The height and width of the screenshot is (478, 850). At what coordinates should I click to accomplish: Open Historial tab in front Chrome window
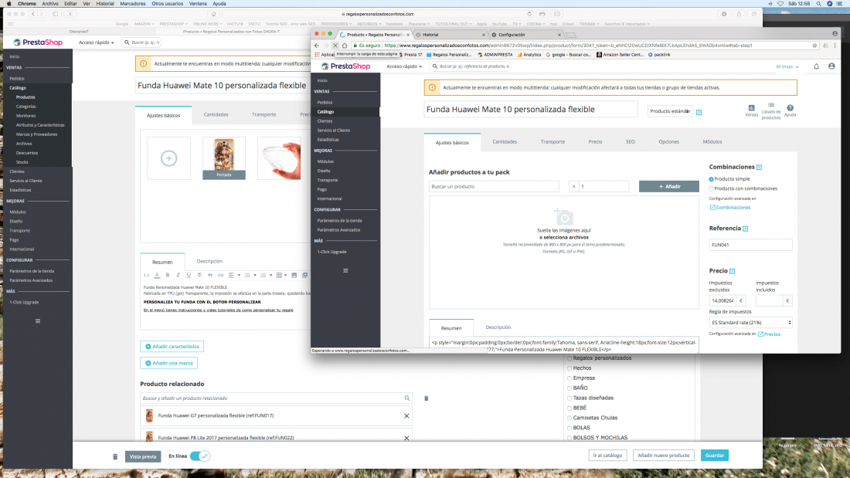click(x=450, y=35)
